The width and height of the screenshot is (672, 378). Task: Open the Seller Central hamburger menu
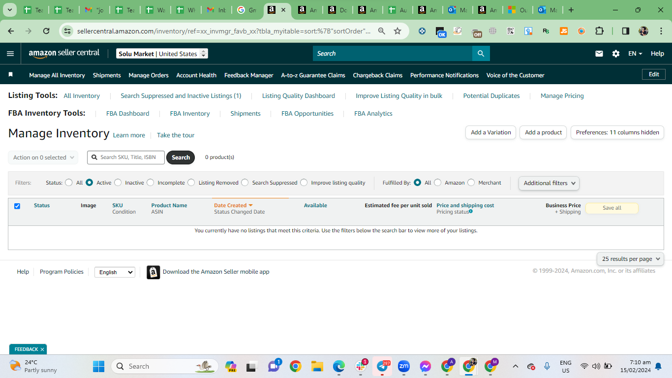pyautogui.click(x=10, y=54)
